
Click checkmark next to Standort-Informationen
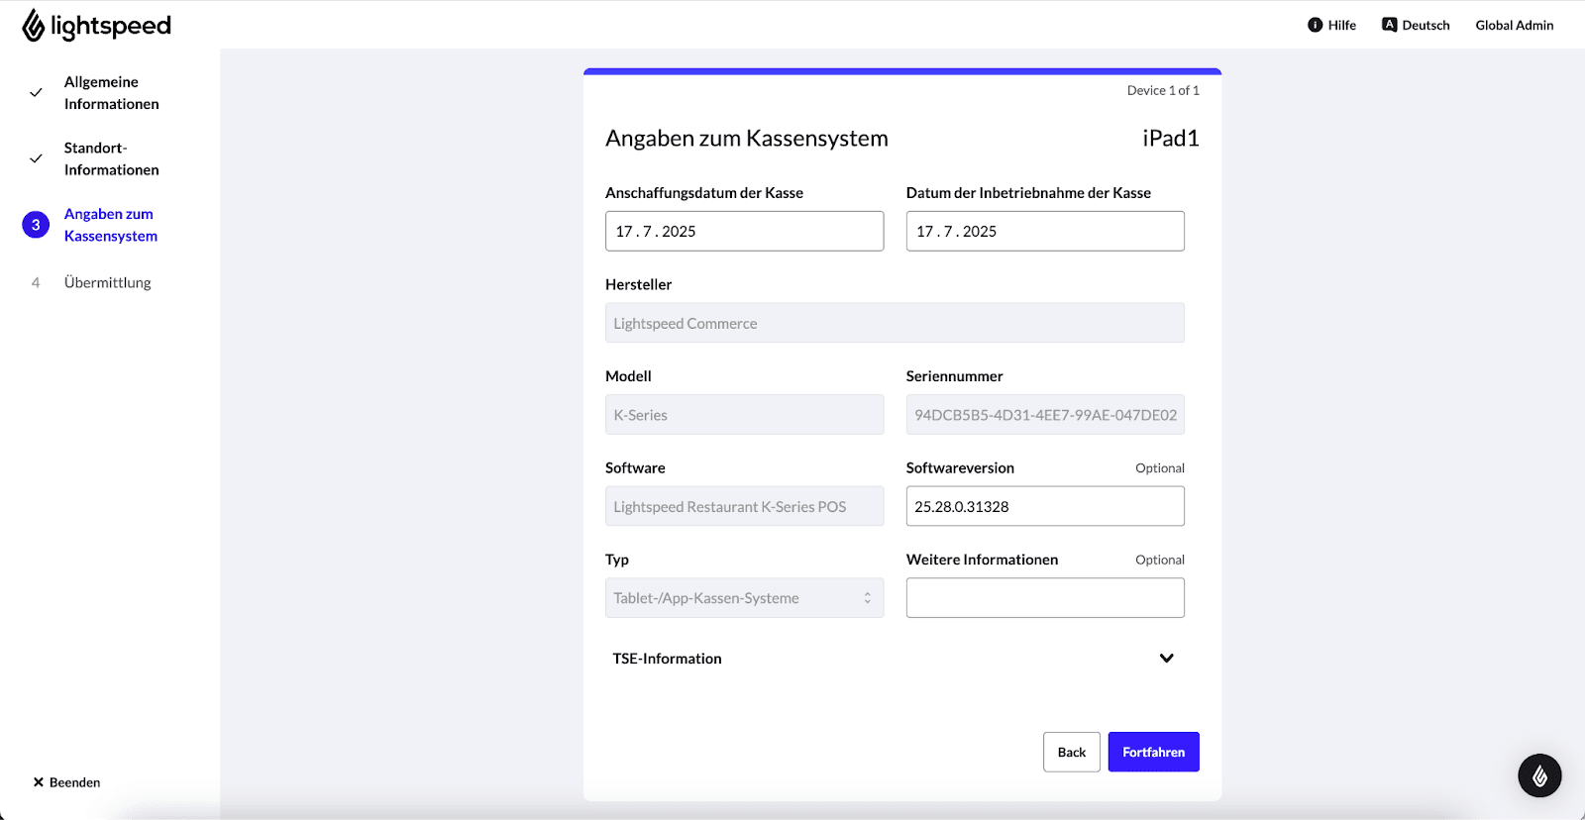coord(36,158)
